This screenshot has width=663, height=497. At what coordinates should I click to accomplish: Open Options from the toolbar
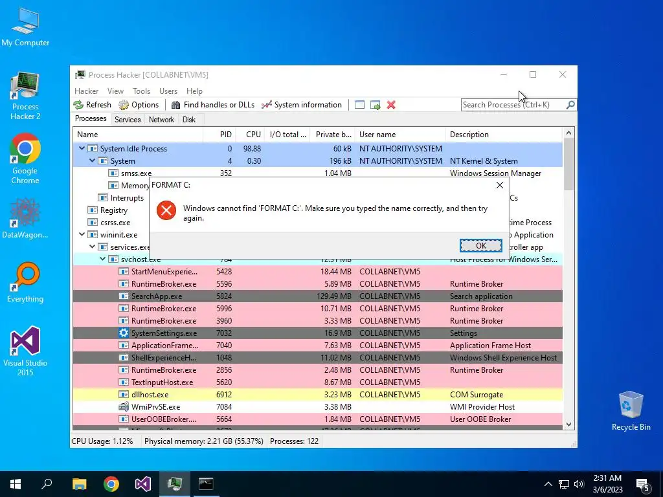click(x=139, y=105)
